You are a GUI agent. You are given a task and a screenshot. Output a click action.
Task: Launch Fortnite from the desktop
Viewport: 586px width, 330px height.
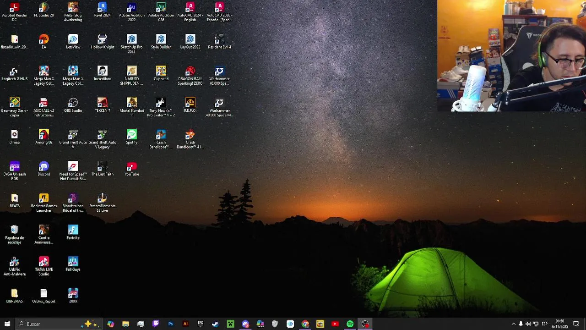click(73, 232)
